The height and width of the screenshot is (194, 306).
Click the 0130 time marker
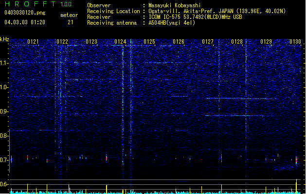coord(295,42)
